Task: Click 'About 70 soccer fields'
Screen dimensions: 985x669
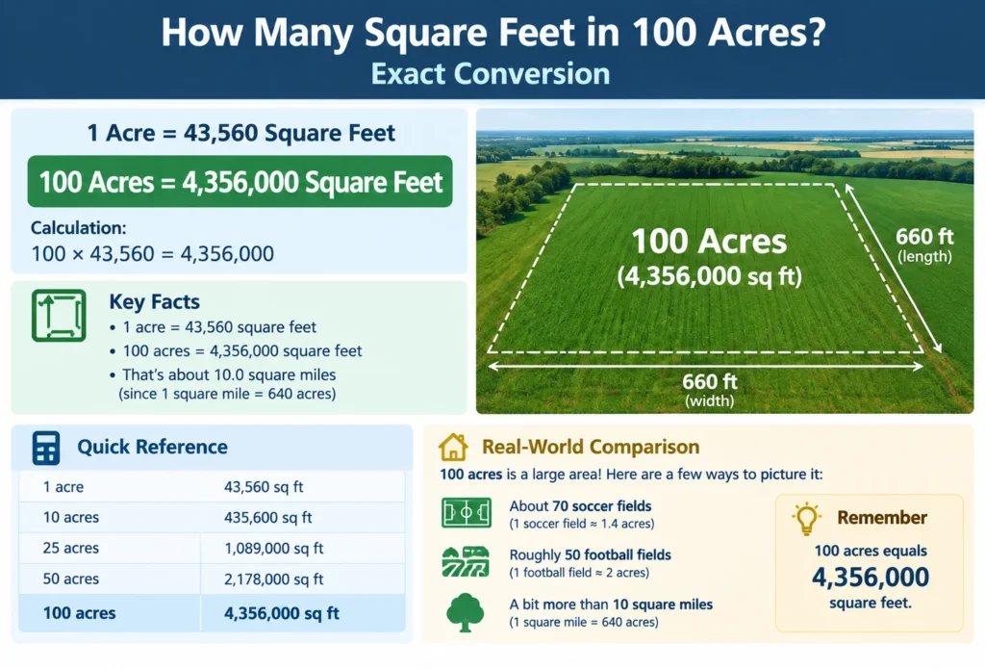Action: (x=580, y=506)
